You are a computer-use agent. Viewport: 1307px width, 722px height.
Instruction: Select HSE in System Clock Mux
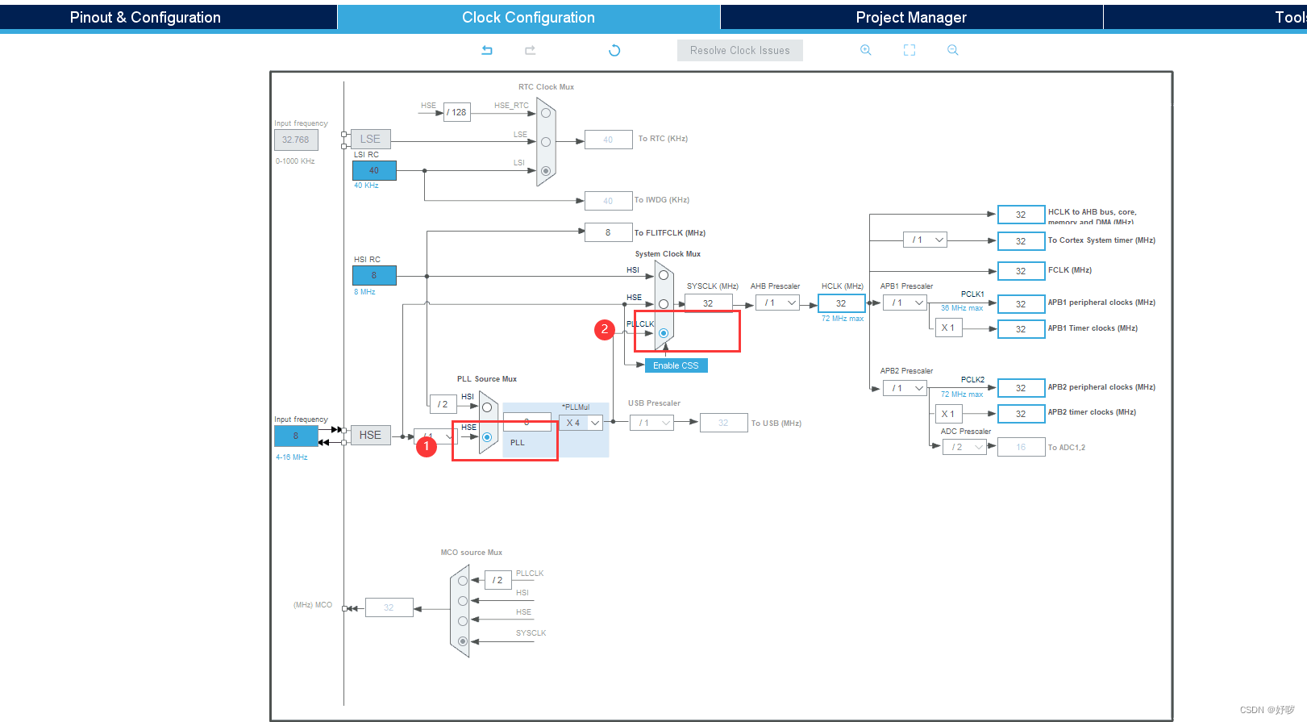click(x=664, y=304)
